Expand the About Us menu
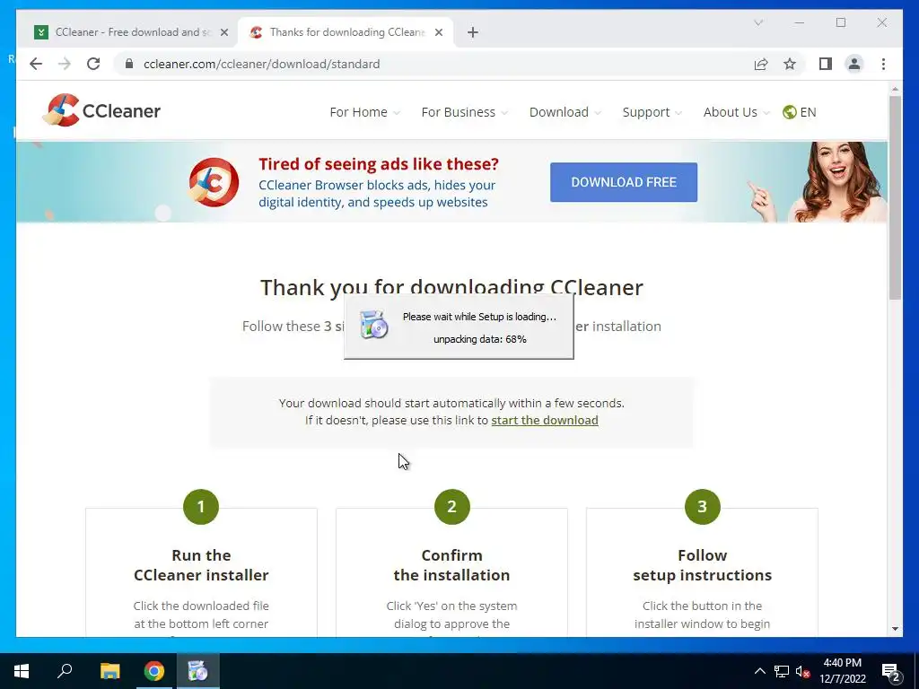This screenshot has width=919, height=689. click(736, 112)
